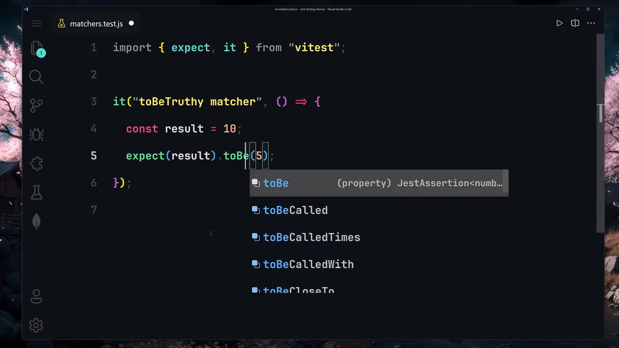Click the number 10 on line 4
This screenshot has height=348, width=619.
[x=230, y=129]
